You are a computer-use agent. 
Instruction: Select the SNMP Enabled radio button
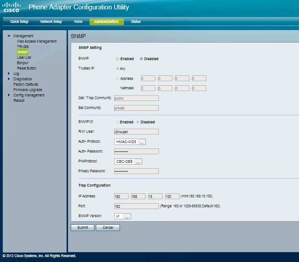(x=118, y=59)
